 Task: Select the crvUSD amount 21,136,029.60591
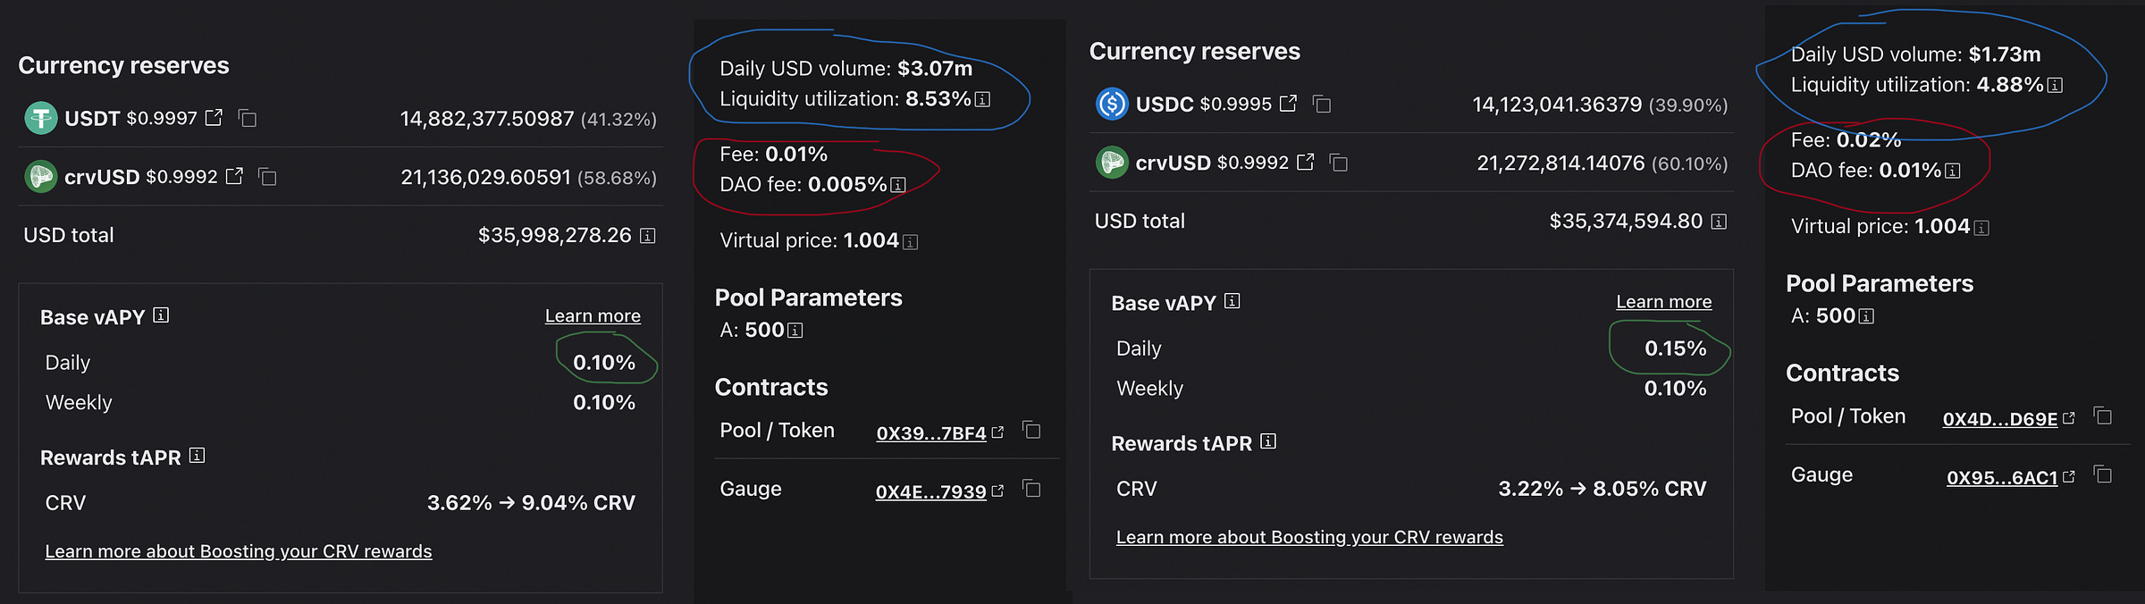pos(485,177)
